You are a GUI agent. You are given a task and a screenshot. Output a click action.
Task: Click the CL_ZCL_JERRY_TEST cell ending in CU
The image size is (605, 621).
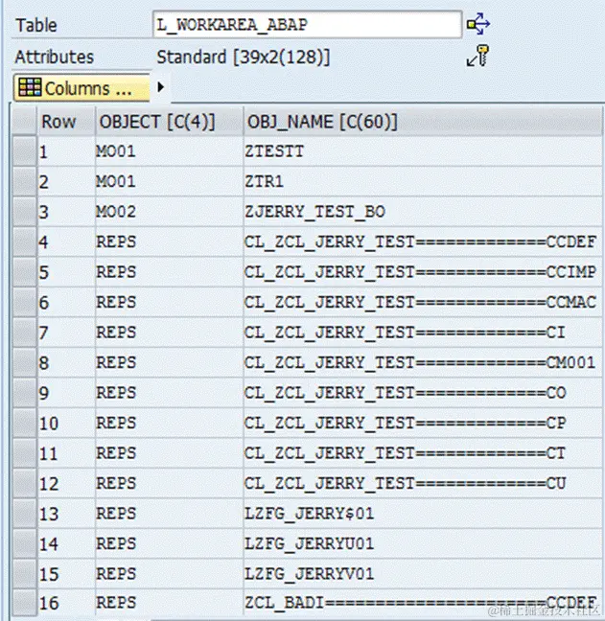(x=423, y=483)
